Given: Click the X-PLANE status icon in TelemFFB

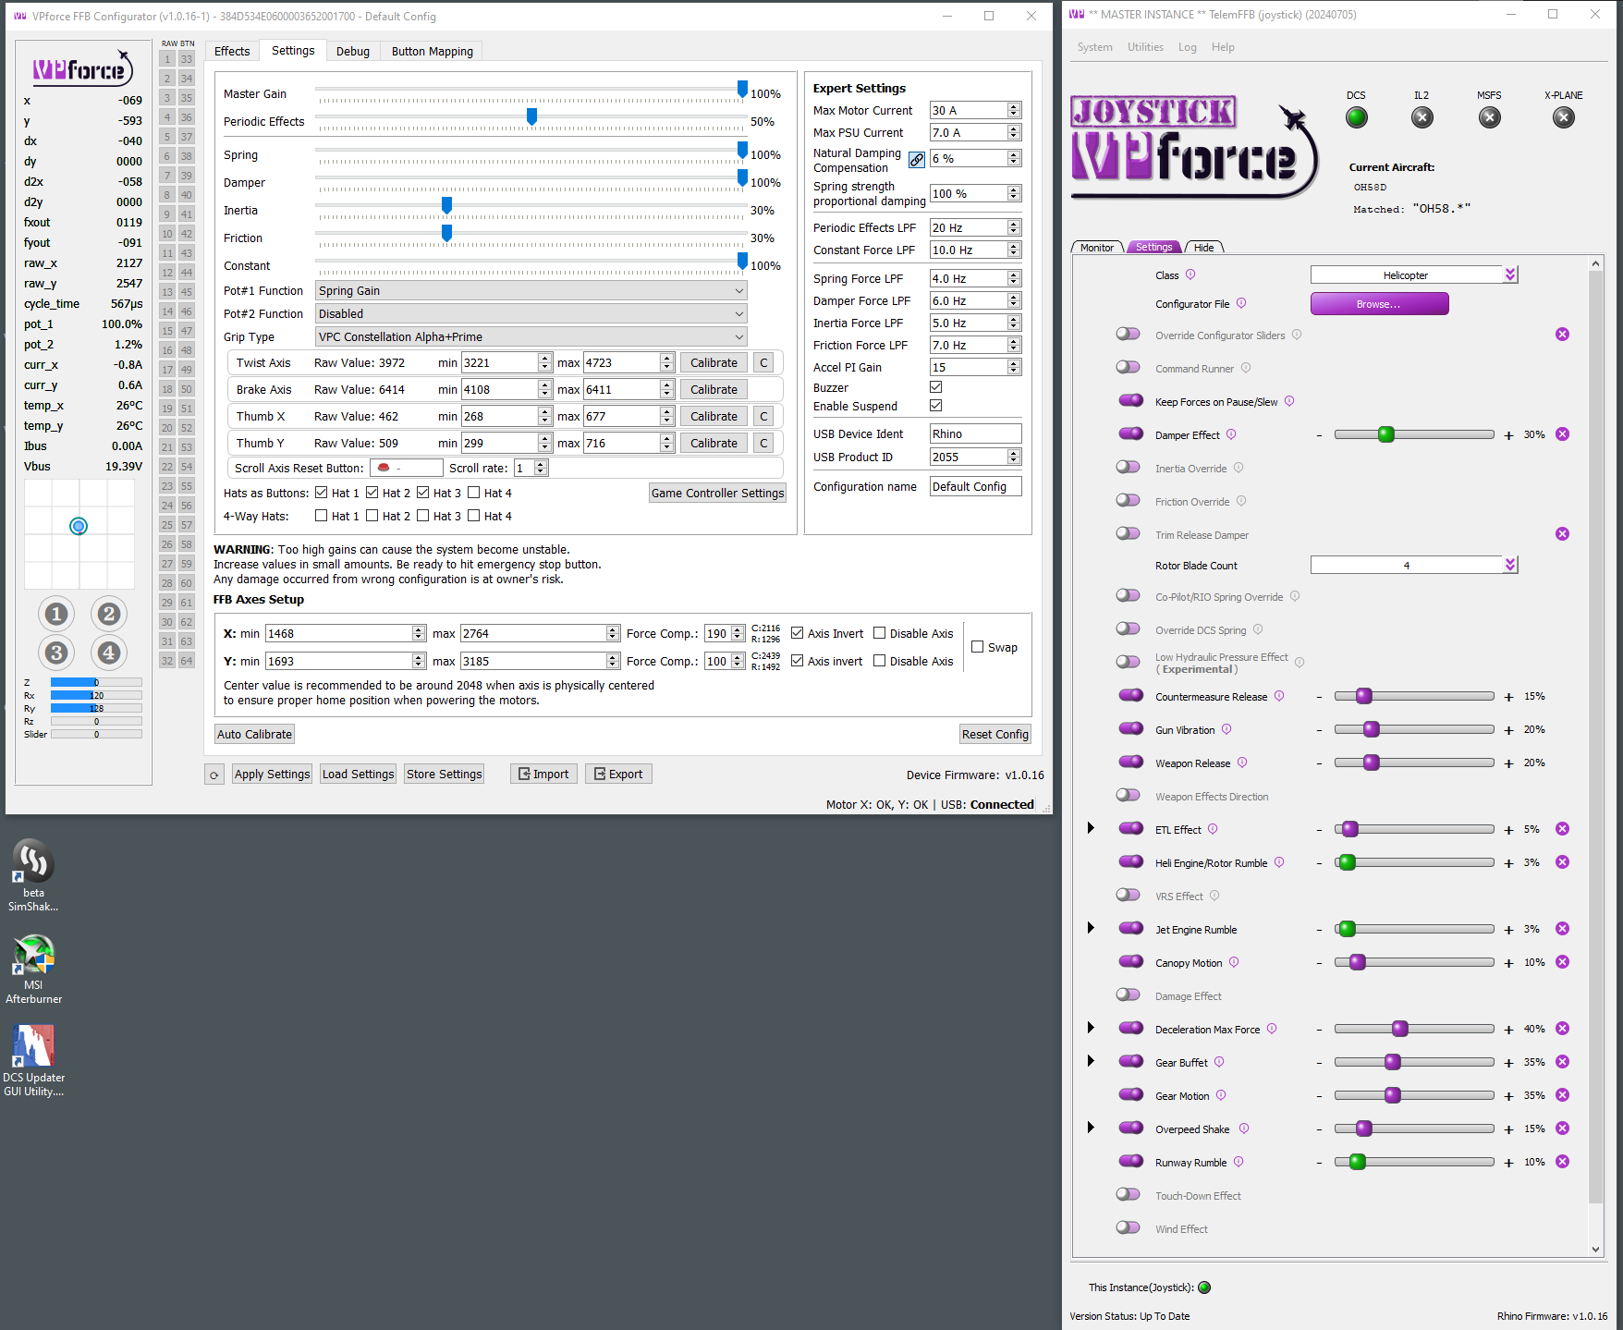Looking at the screenshot, I should [1564, 117].
